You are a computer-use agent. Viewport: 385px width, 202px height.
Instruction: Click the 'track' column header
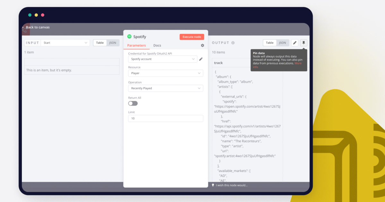point(218,63)
